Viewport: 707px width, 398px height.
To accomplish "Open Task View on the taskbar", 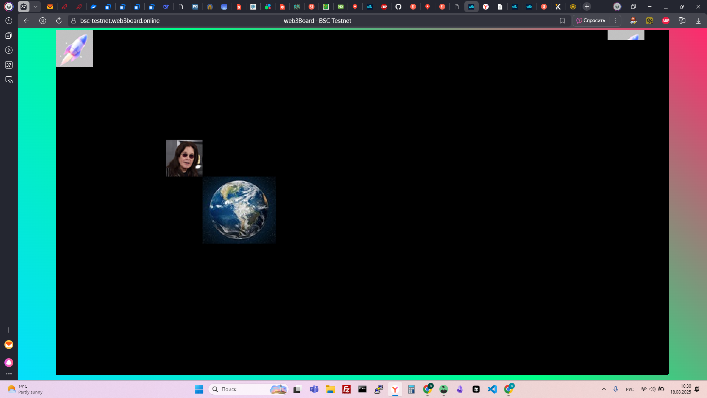I will pos(298,389).
